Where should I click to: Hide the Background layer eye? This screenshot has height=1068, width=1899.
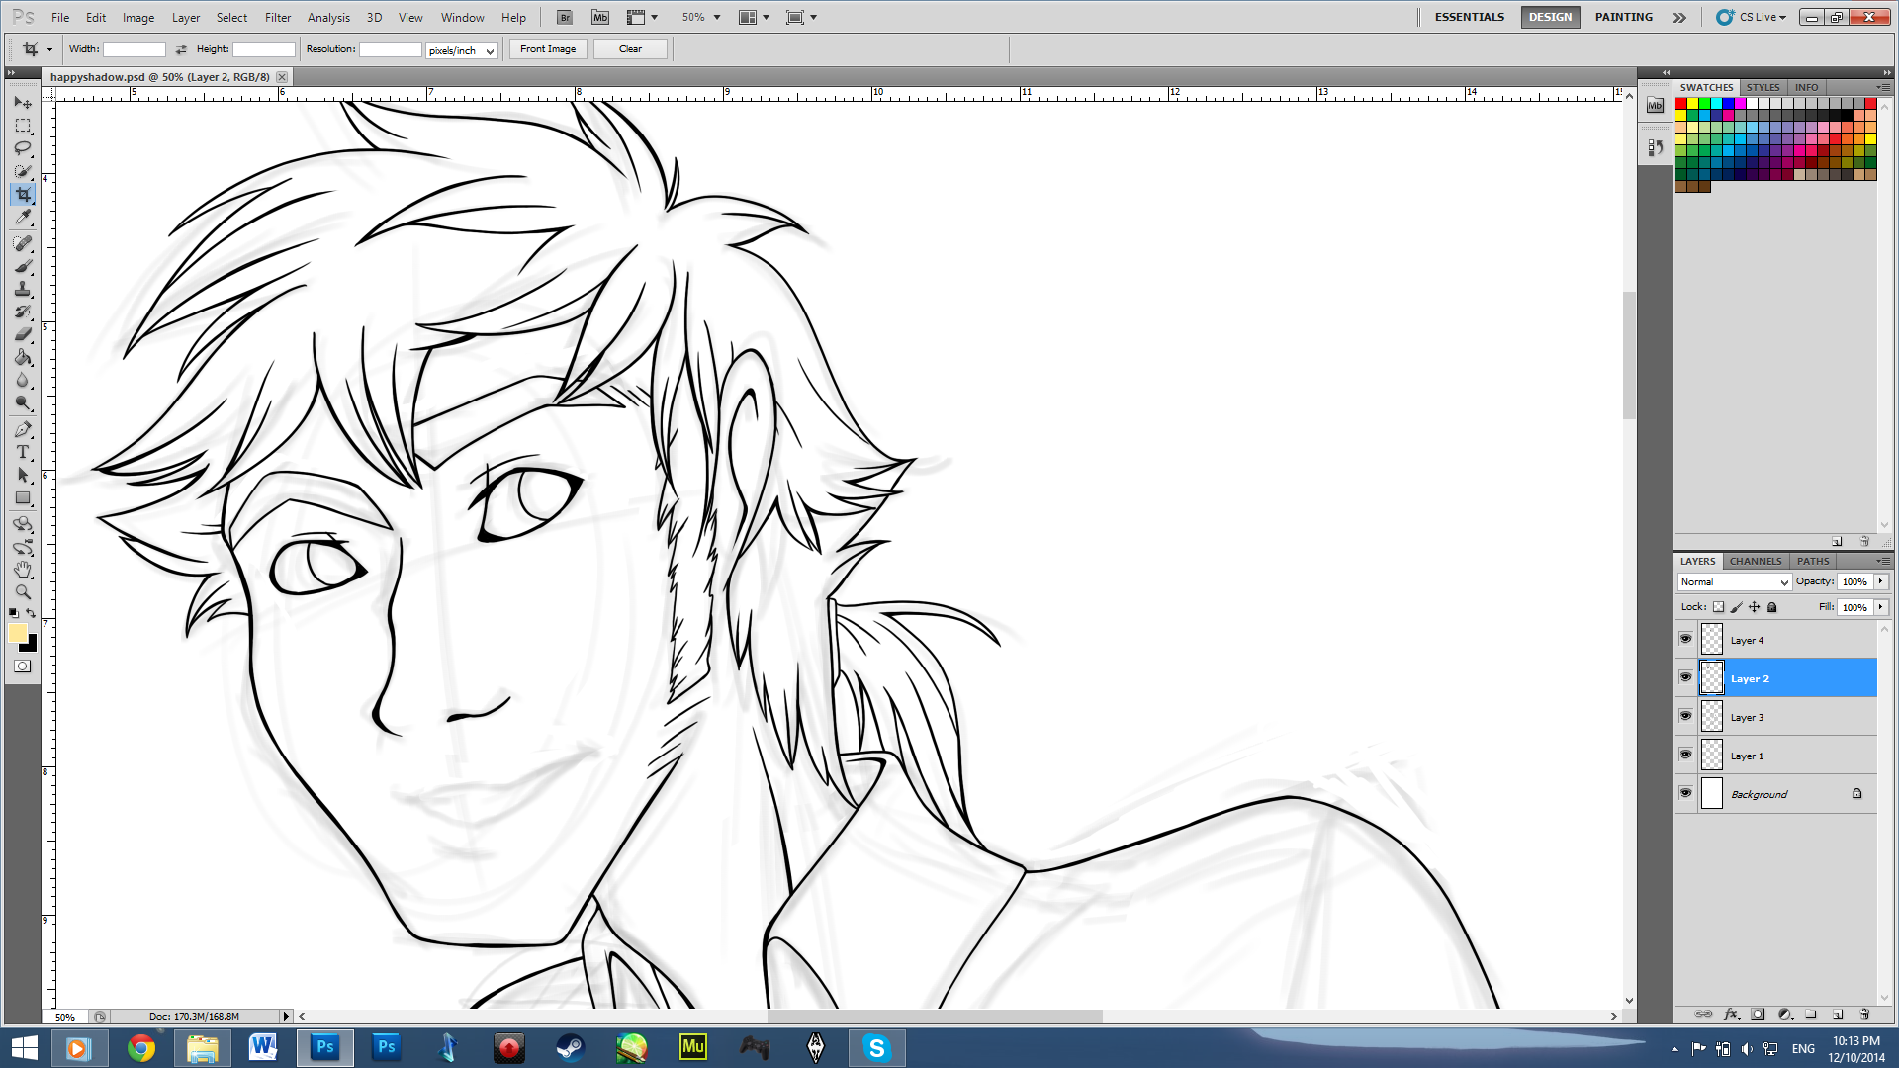pyautogui.click(x=1685, y=793)
